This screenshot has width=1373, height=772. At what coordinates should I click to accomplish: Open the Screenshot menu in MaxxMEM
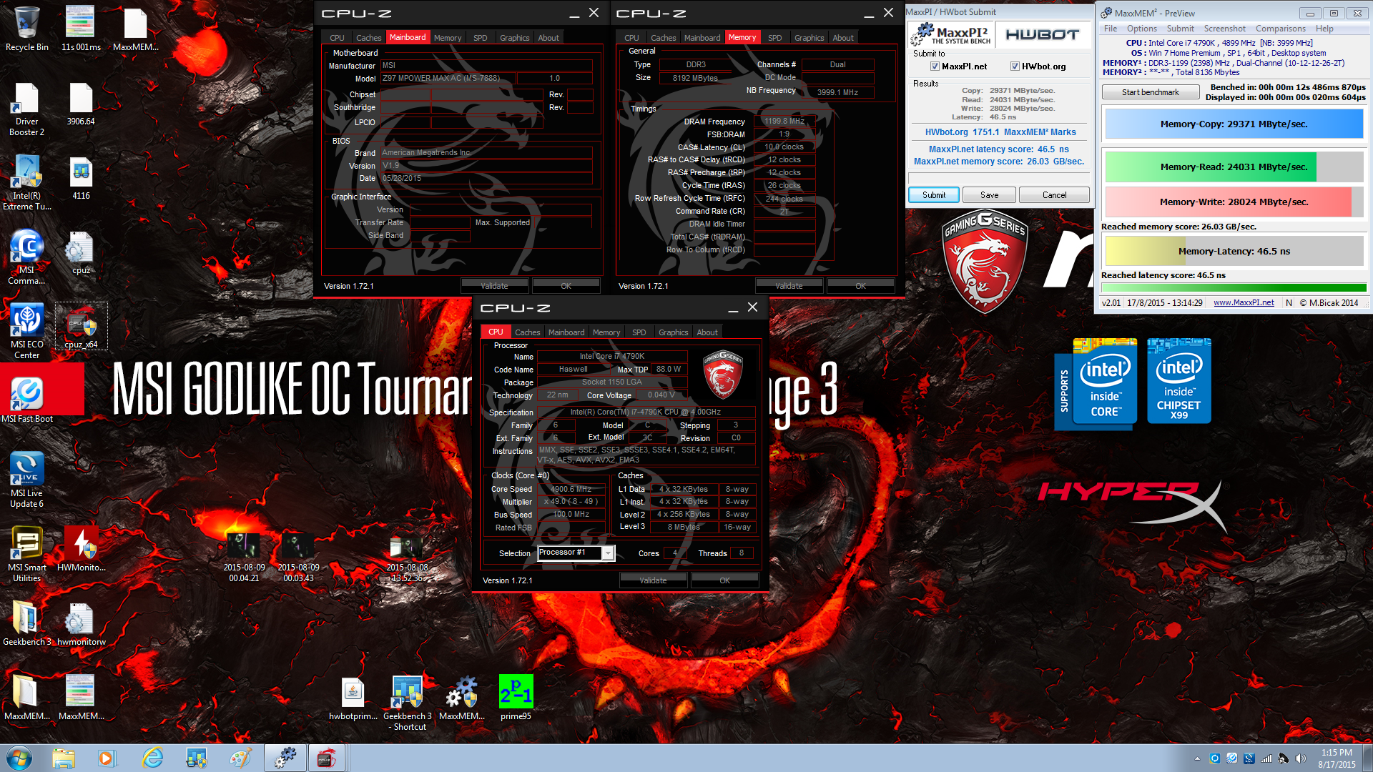(1224, 29)
